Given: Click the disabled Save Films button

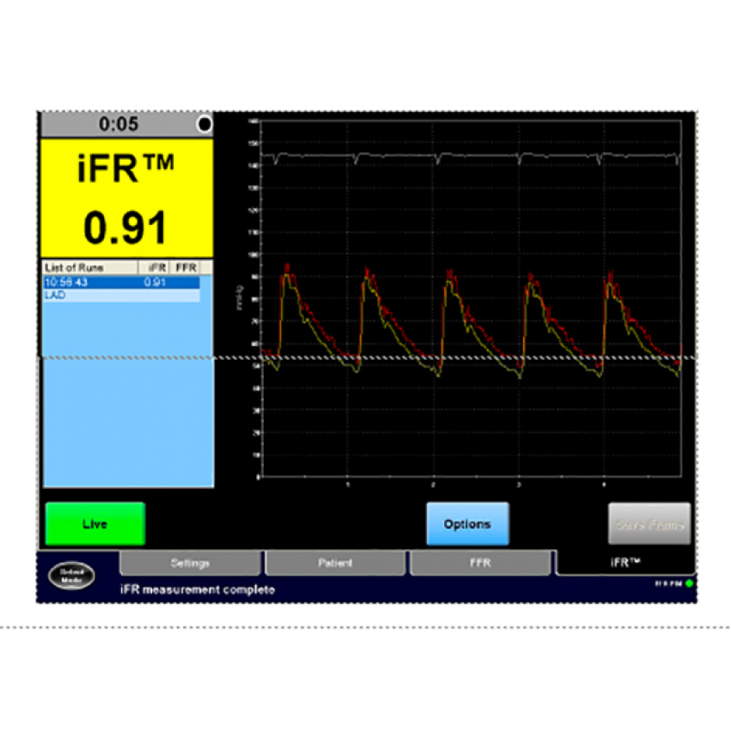Looking at the screenshot, I should (650, 524).
